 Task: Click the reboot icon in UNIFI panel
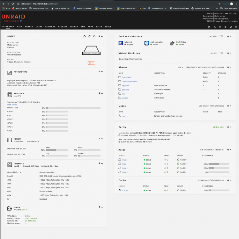89,36
